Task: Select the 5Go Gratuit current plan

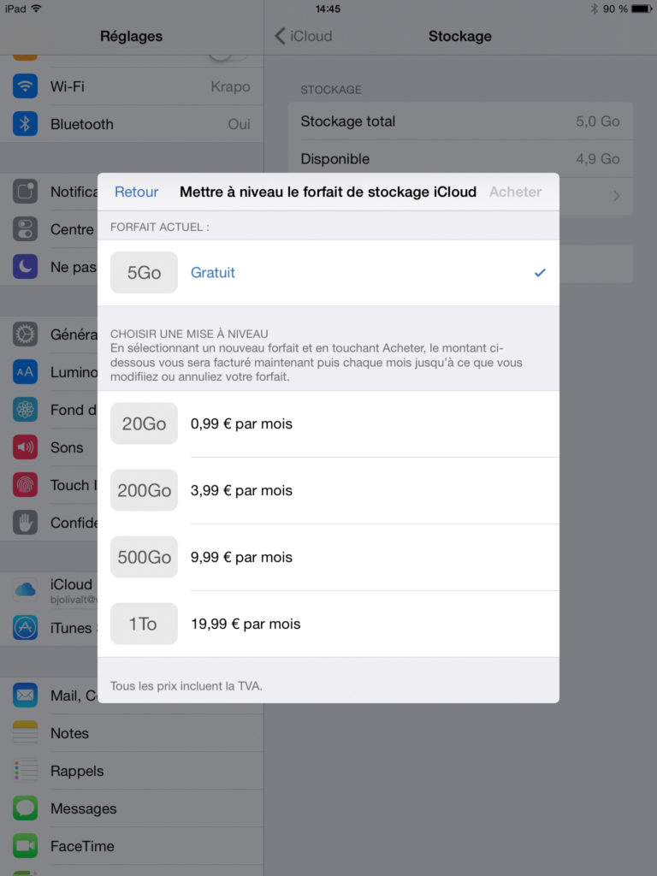Action: 328,273
